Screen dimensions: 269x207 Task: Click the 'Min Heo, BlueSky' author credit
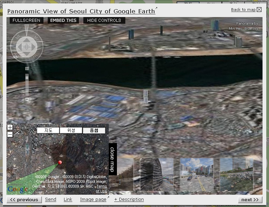click(x=243, y=29)
